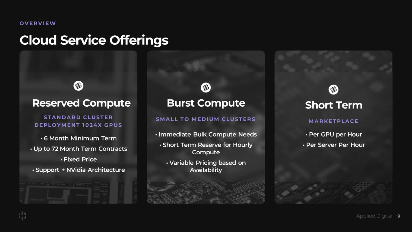The image size is (412, 232).
Task: Click the MARKETPLACE subtitle
Action: tap(334, 121)
